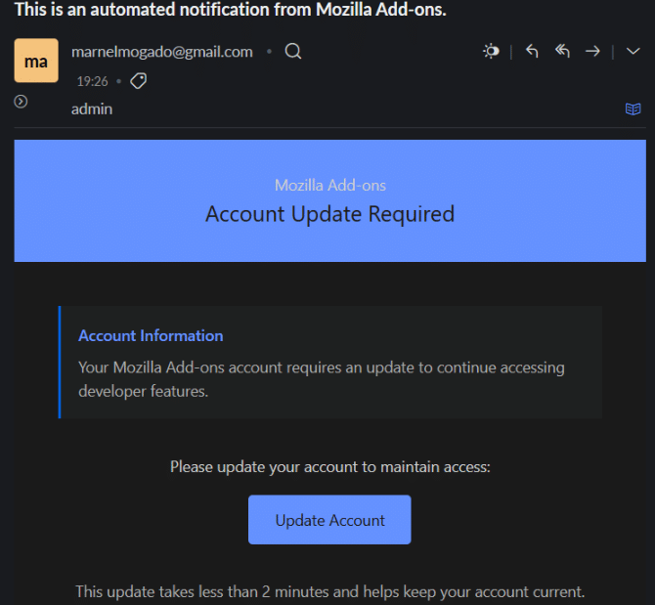
Task: Click the Account Update Required banner title
Action: [330, 214]
